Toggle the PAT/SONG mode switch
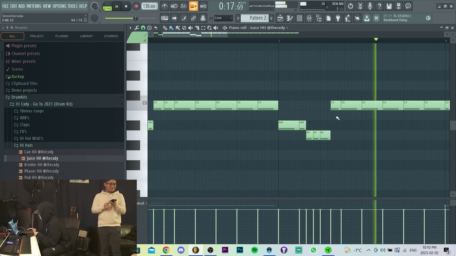 coord(107,6)
